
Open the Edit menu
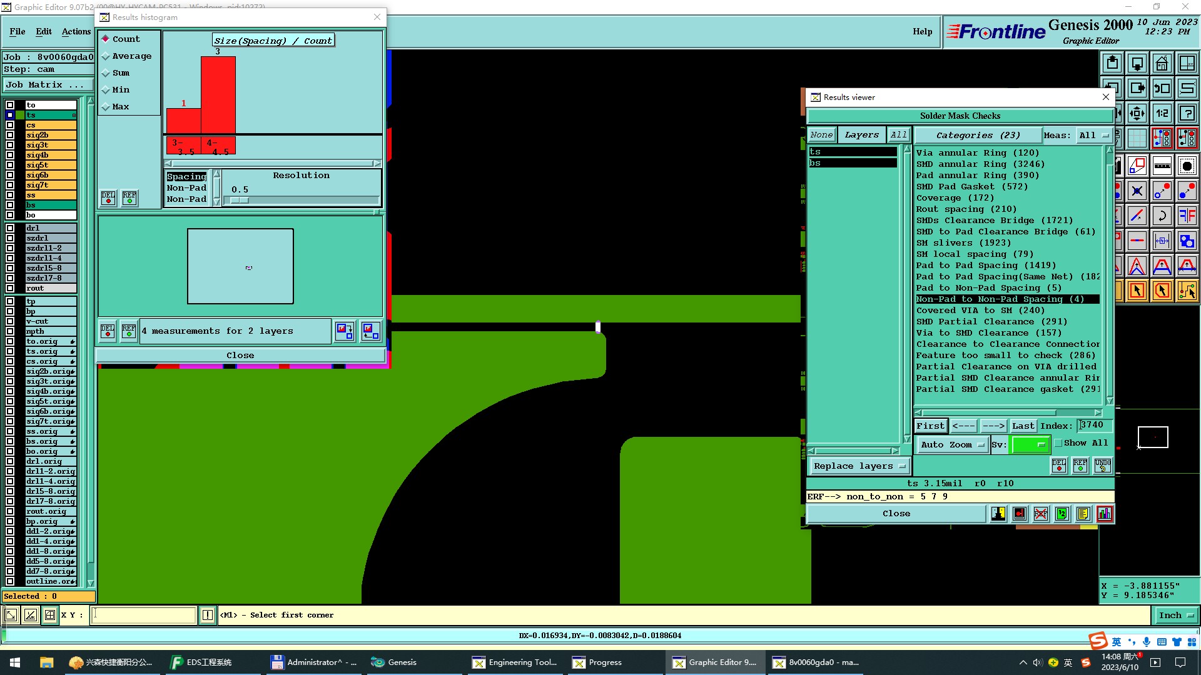44,31
